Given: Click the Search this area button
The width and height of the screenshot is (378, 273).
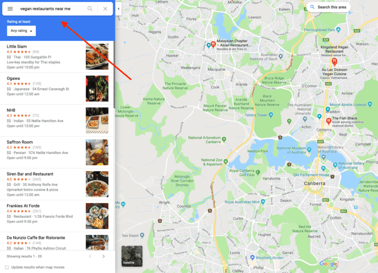Looking at the screenshot, I should click(x=328, y=7).
